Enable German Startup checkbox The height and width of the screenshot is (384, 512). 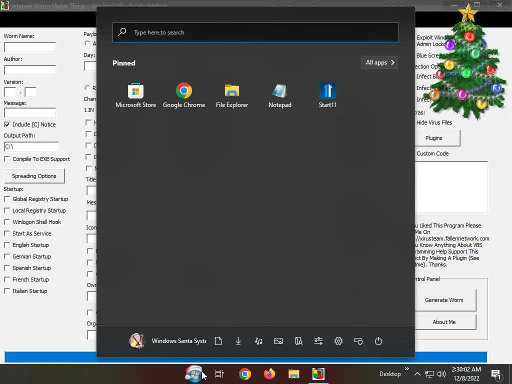tap(7, 256)
